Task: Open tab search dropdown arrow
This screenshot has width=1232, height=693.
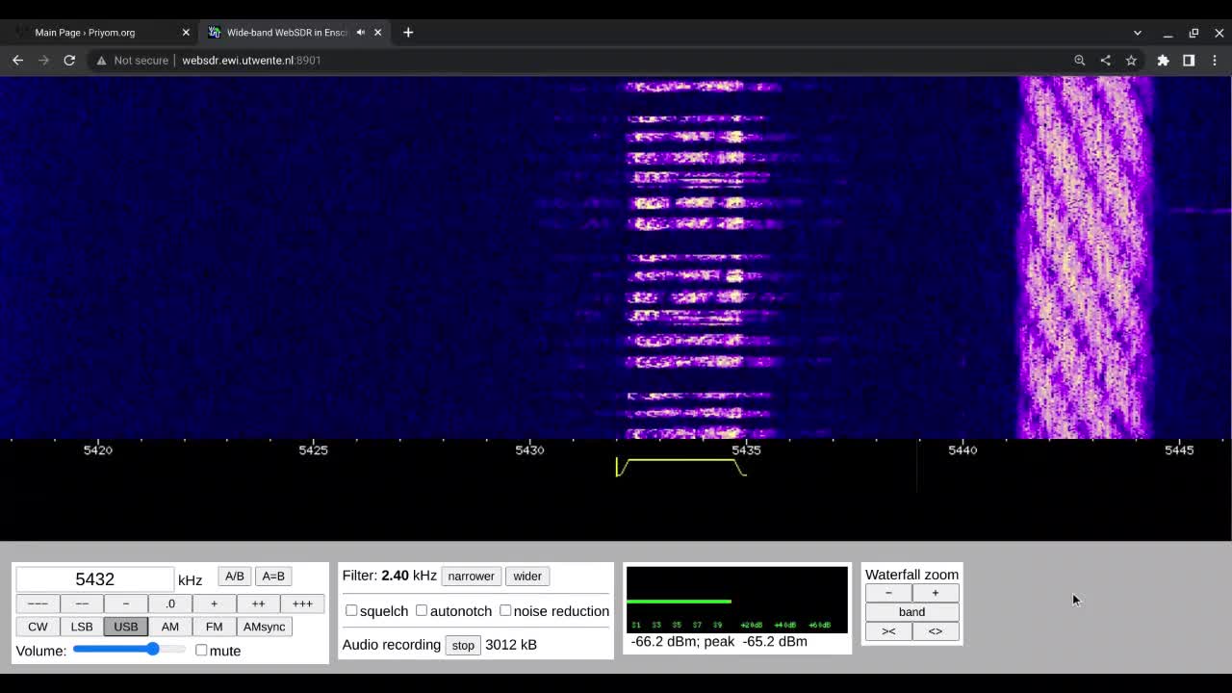Action: tap(1137, 33)
